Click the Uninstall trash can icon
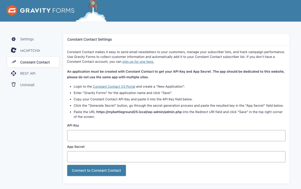Viewport: 301px width, 189px height. tap(13, 85)
